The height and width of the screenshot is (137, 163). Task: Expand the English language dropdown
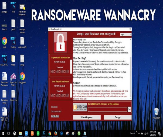click(125, 35)
